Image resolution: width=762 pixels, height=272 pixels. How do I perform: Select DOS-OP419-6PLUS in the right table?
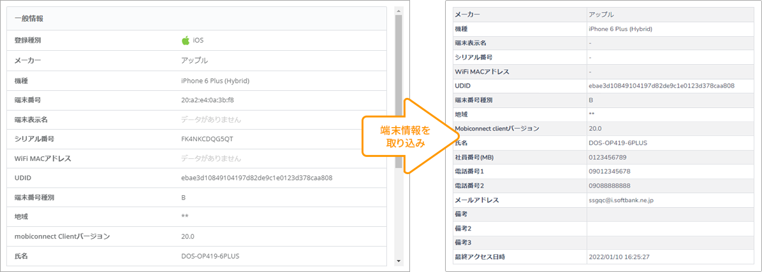pyautogui.click(x=618, y=143)
